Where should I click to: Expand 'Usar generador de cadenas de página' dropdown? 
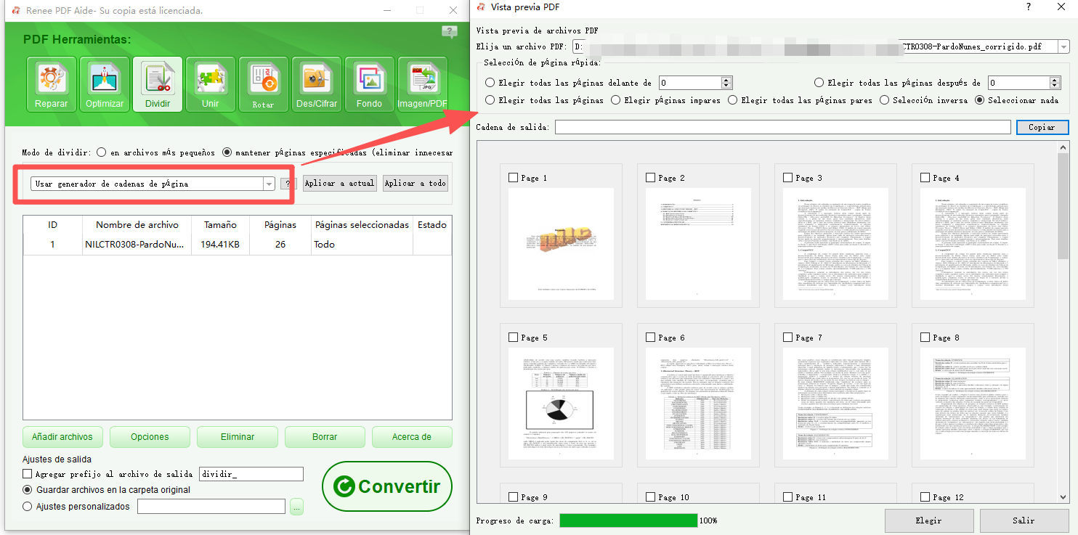coord(269,184)
